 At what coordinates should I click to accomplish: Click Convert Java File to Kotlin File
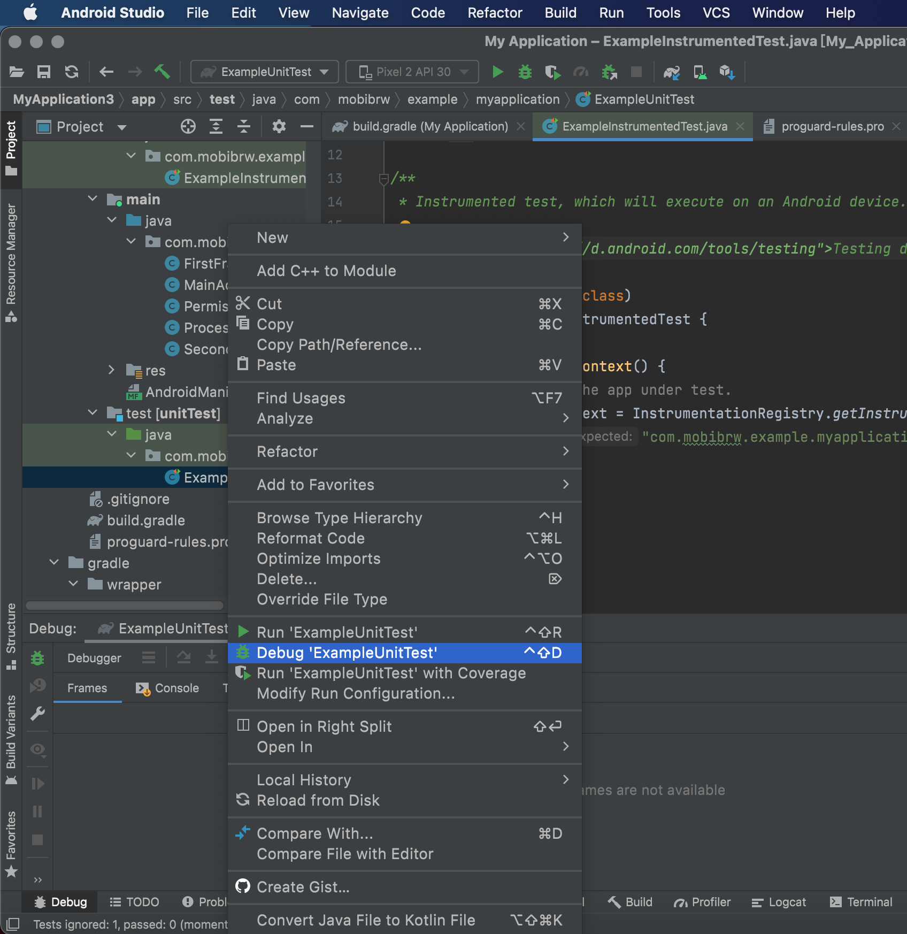[x=405, y=920]
